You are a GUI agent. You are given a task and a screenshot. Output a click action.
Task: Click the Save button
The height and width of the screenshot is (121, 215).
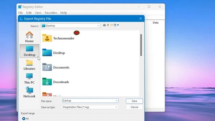click(134, 101)
